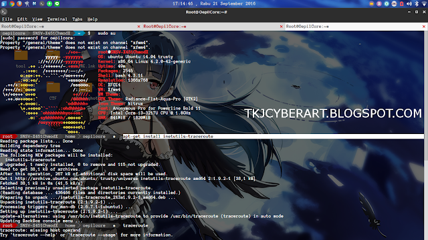This screenshot has width=428, height=240.
Task: Click the 'GTK Theme: Radiance-Flat-Aqua-Pro' line
Action: click(148, 99)
